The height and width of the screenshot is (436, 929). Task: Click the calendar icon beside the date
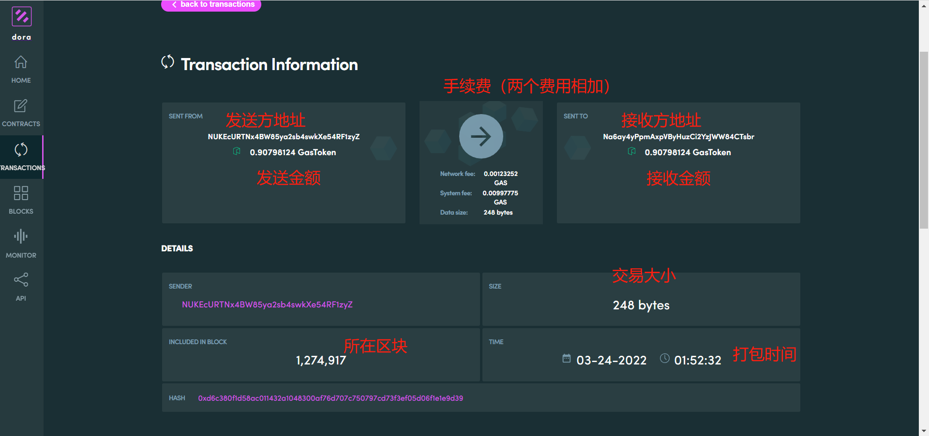tap(566, 359)
